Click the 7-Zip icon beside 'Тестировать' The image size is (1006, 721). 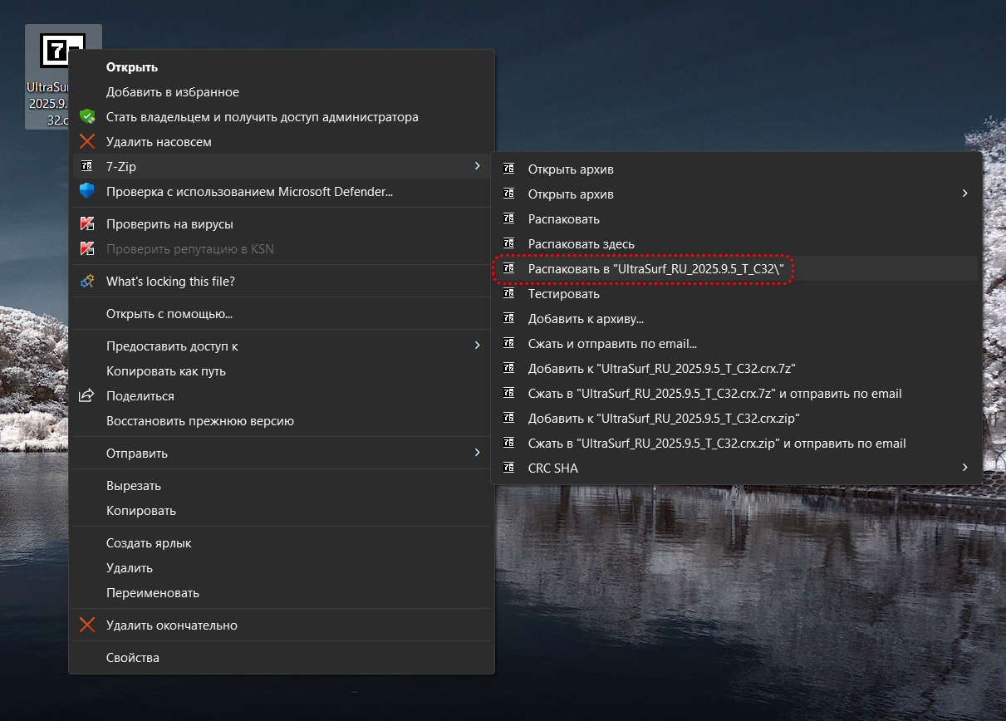tap(509, 294)
